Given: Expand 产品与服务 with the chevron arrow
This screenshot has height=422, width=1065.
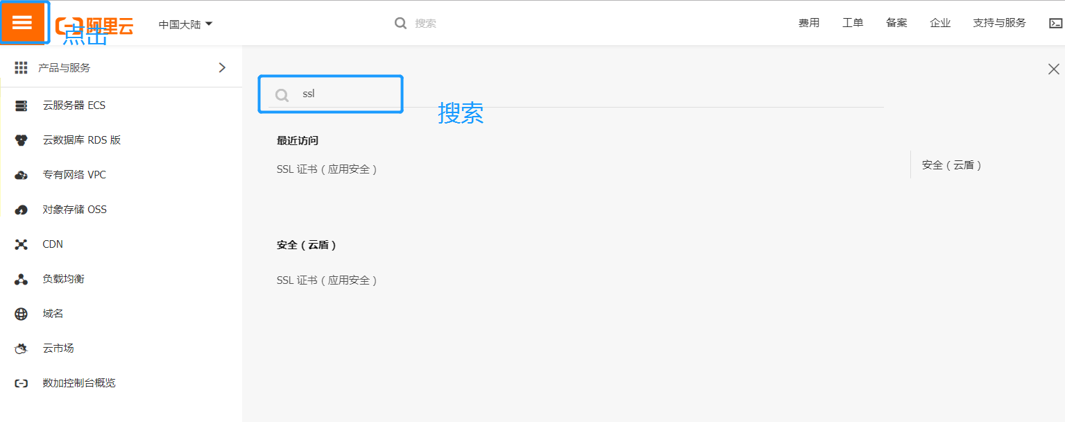Looking at the screenshot, I should click(x=222, y=67).
